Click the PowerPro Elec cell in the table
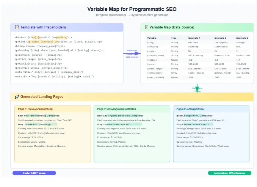Image resolution: width=257 pixels, height=187 pixels. point(222,55)
